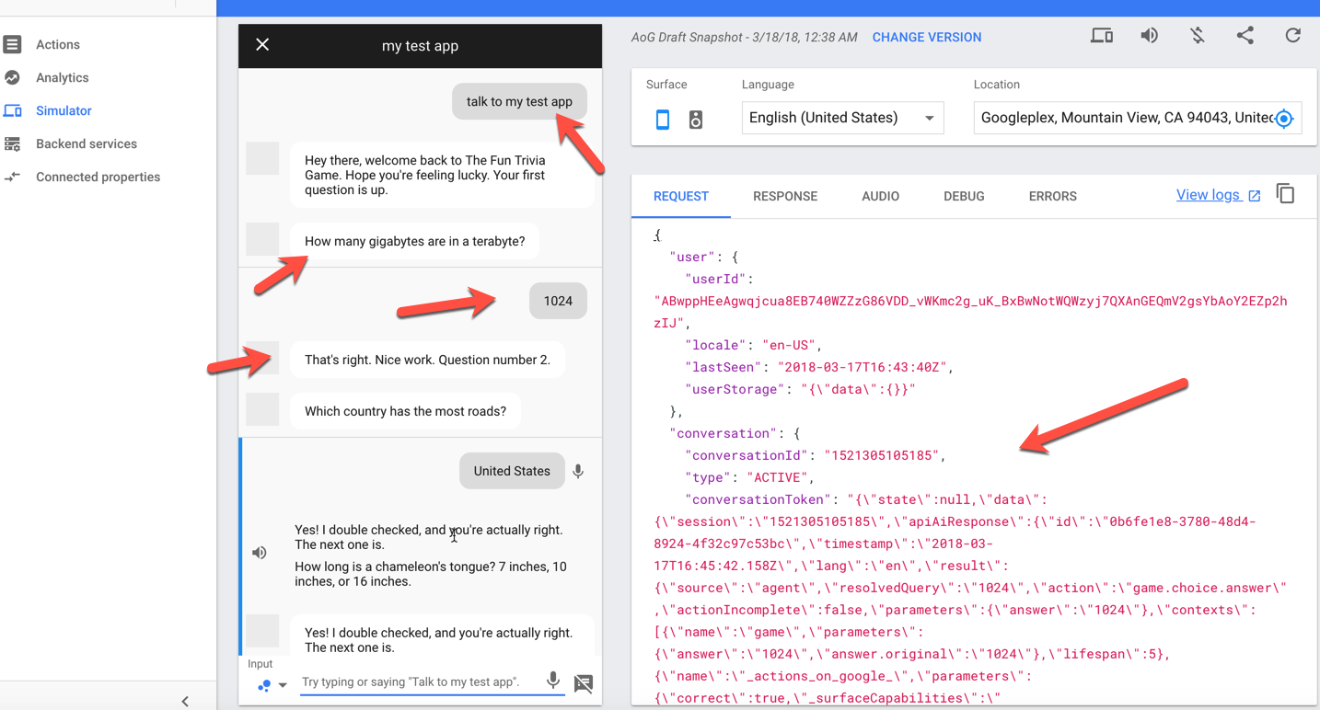Click the "conversationId" value 1521305105185
This screenshot has width=1320, height=710.
(884, 455)
